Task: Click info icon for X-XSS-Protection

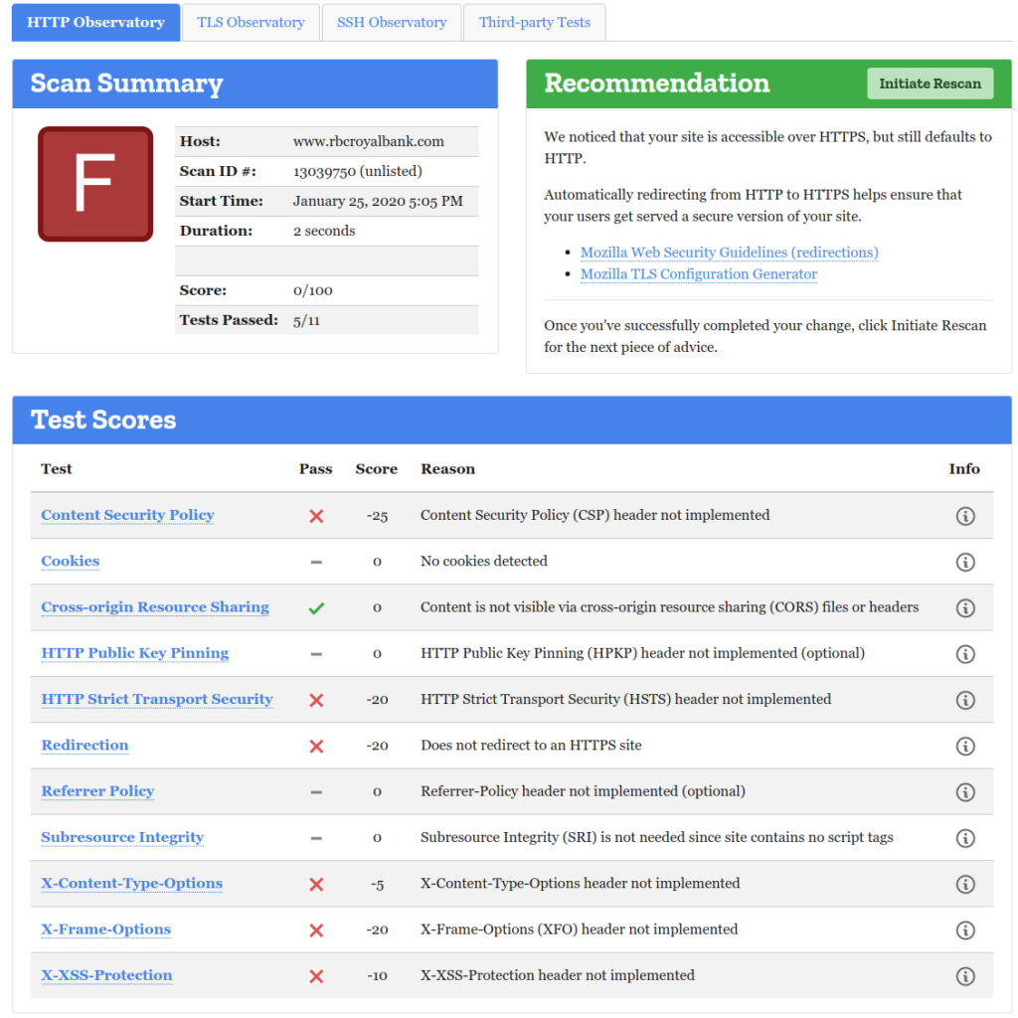Action: [964, 976]
